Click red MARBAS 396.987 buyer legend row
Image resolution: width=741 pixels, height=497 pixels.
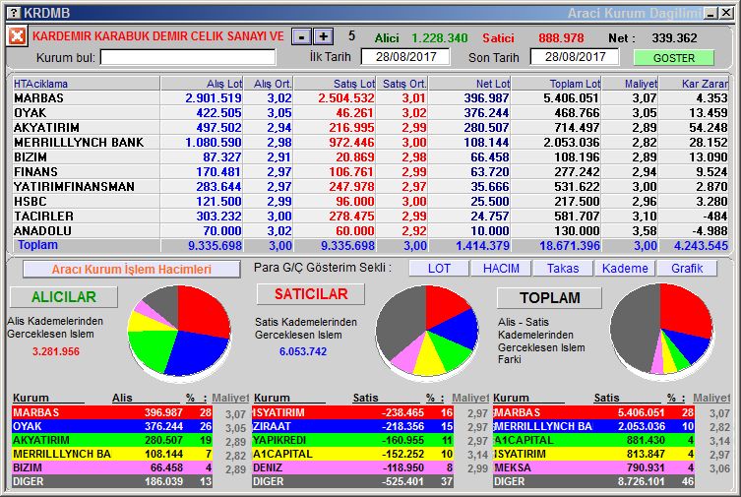(x=112, y=412)
